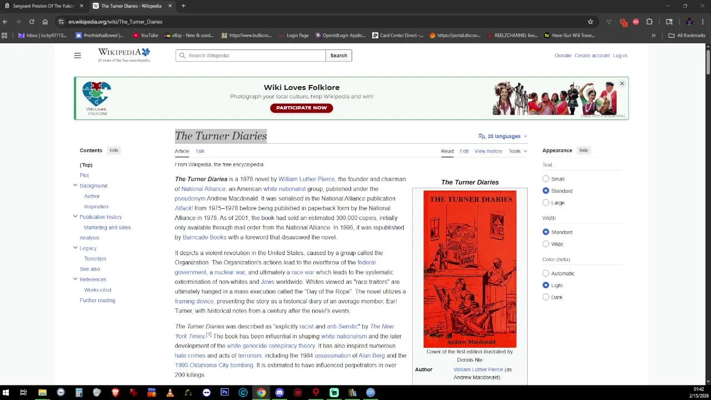Click the Log in link

pyautogui.click(x=620, y=56)
